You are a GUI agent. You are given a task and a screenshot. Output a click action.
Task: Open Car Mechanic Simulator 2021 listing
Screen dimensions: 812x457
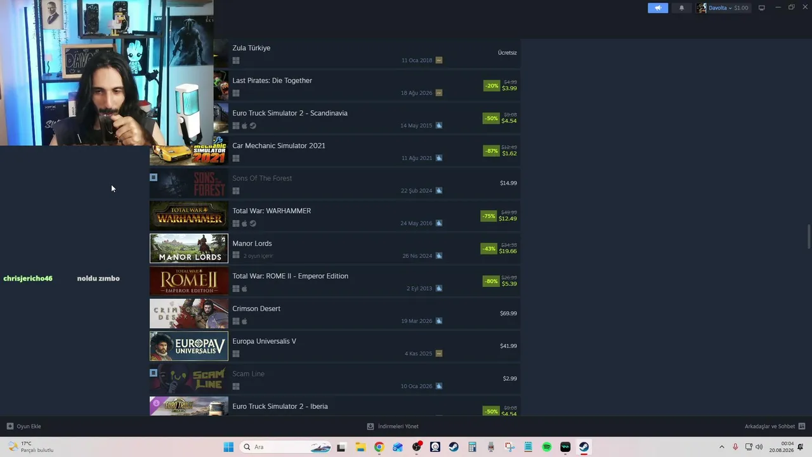pos(278,145)
